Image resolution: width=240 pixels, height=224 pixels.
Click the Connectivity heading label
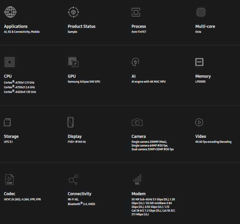[80, 194]
